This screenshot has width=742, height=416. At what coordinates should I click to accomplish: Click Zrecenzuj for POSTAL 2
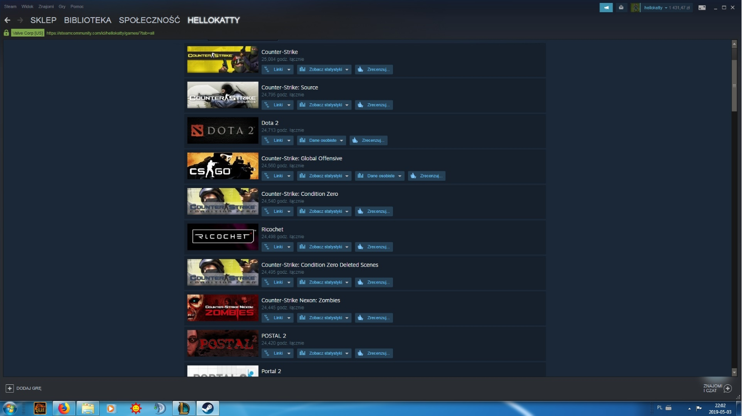point(374,353)
